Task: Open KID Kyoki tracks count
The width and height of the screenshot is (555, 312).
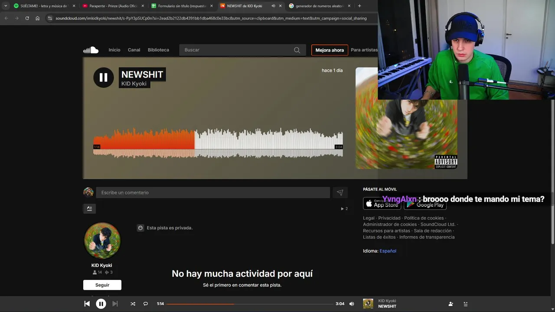Action: [x=109, y=273]
